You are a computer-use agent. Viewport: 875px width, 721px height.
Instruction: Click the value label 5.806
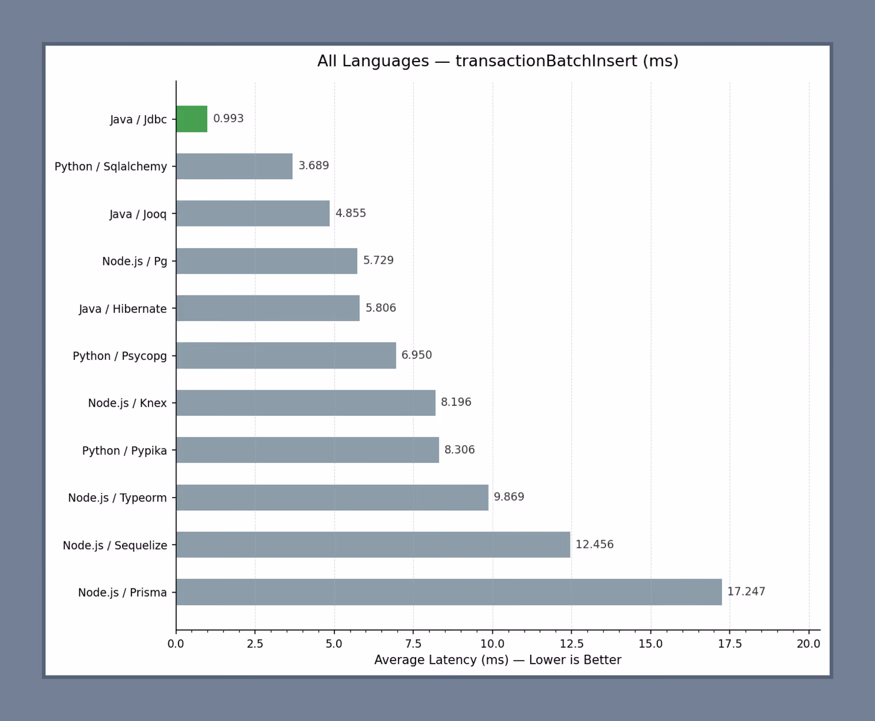381,308
